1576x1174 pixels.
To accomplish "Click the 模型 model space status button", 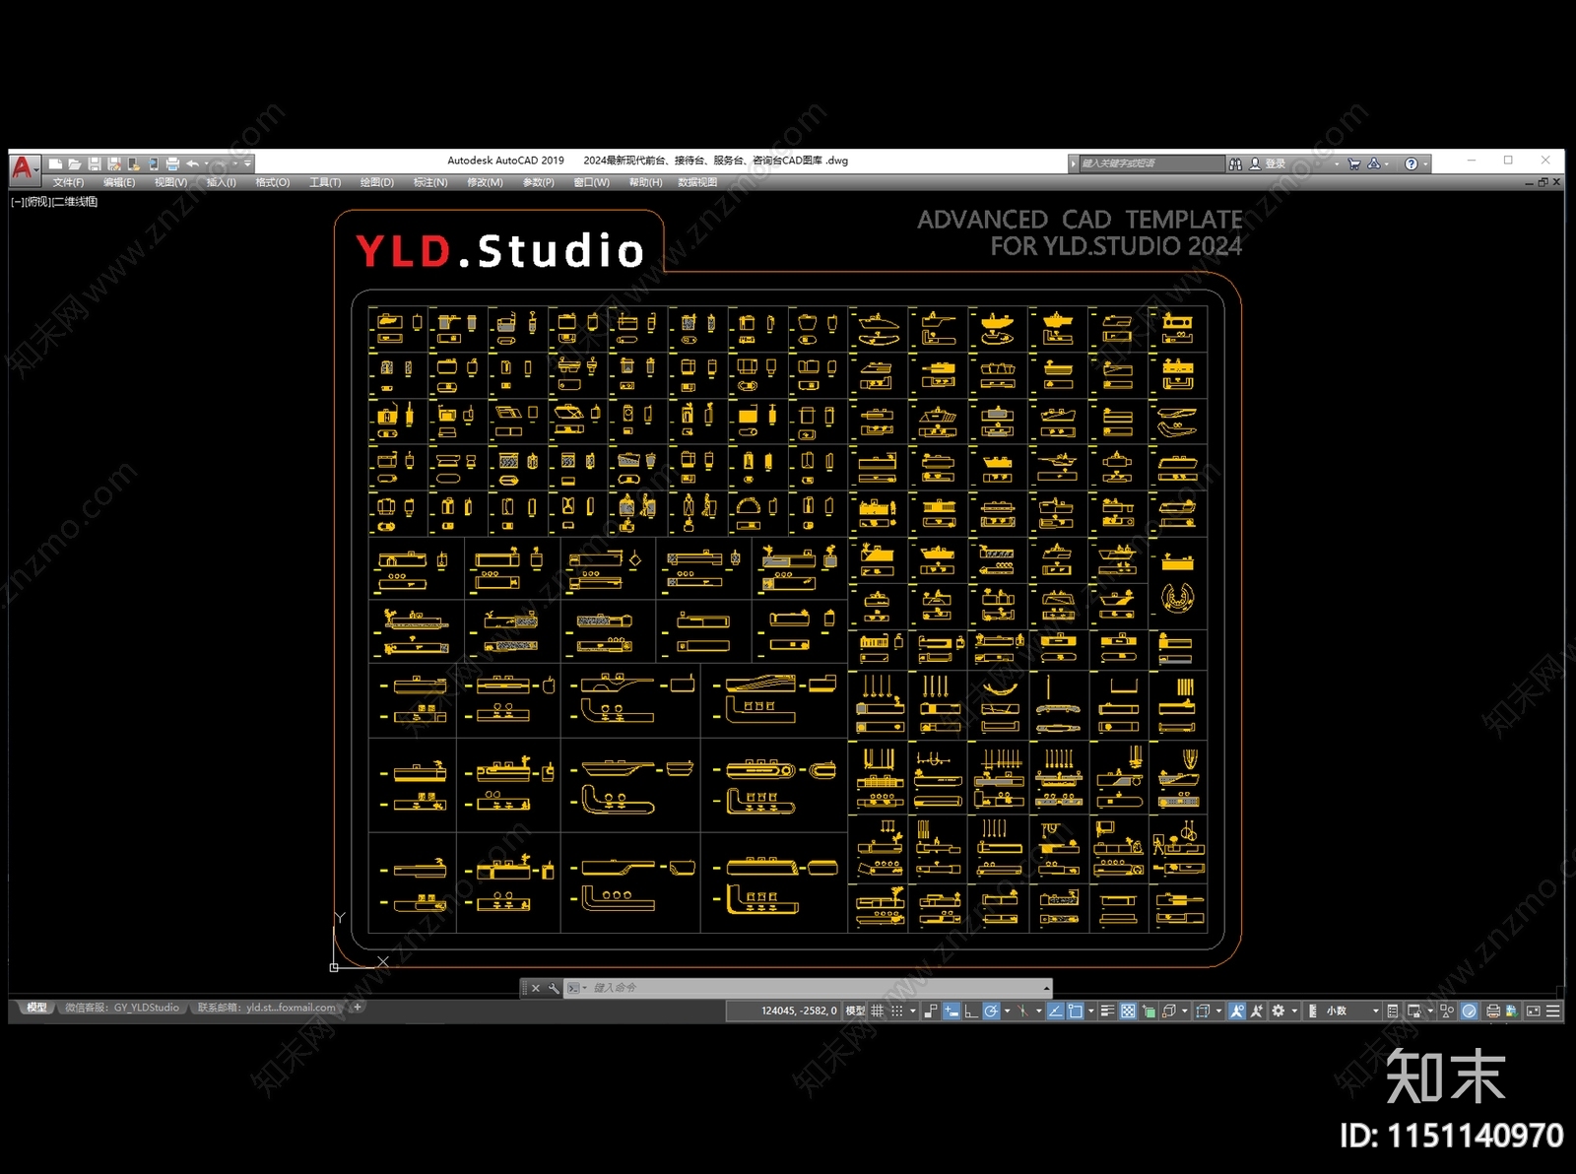I will pyautogui.click(x=855, y=1011).
